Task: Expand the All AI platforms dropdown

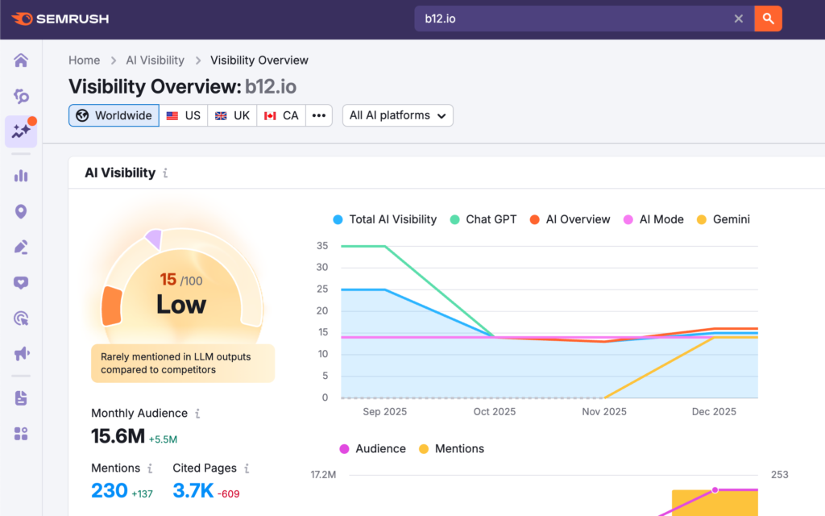Action: pos(397,115)
